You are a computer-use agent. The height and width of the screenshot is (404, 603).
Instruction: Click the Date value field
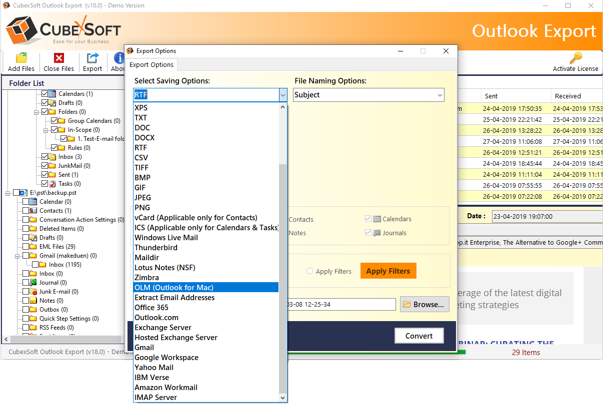[547, 216]
